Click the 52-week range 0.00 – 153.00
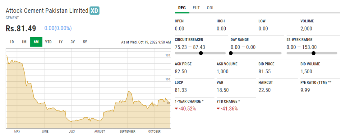The image size is (345, 136). coord(302,47)
